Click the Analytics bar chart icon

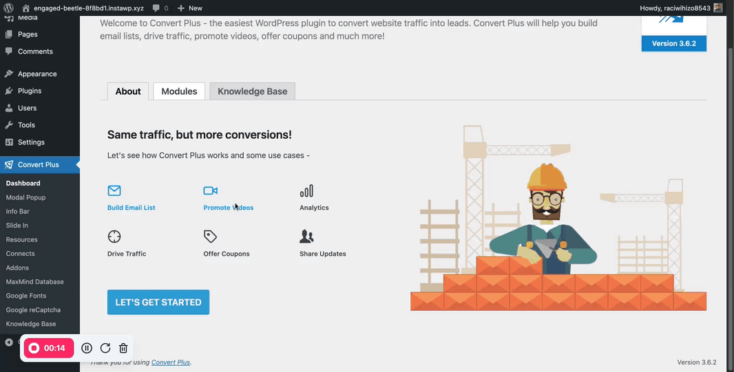tap(306, 190)
